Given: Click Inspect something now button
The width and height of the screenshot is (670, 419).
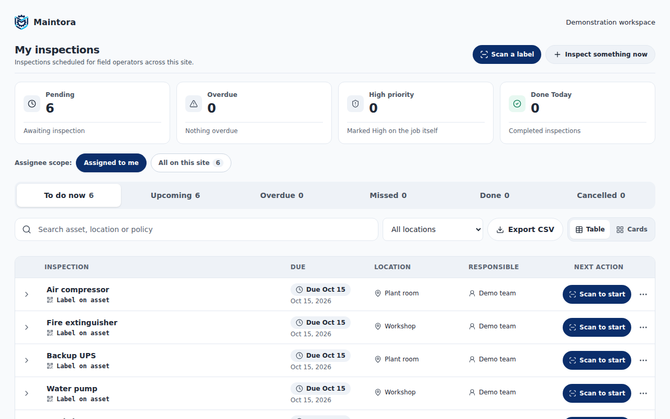Looking at the screenshot, I should [600, 54].
